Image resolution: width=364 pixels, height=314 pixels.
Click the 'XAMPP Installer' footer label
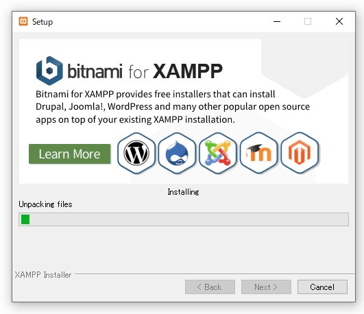(43, 275)
